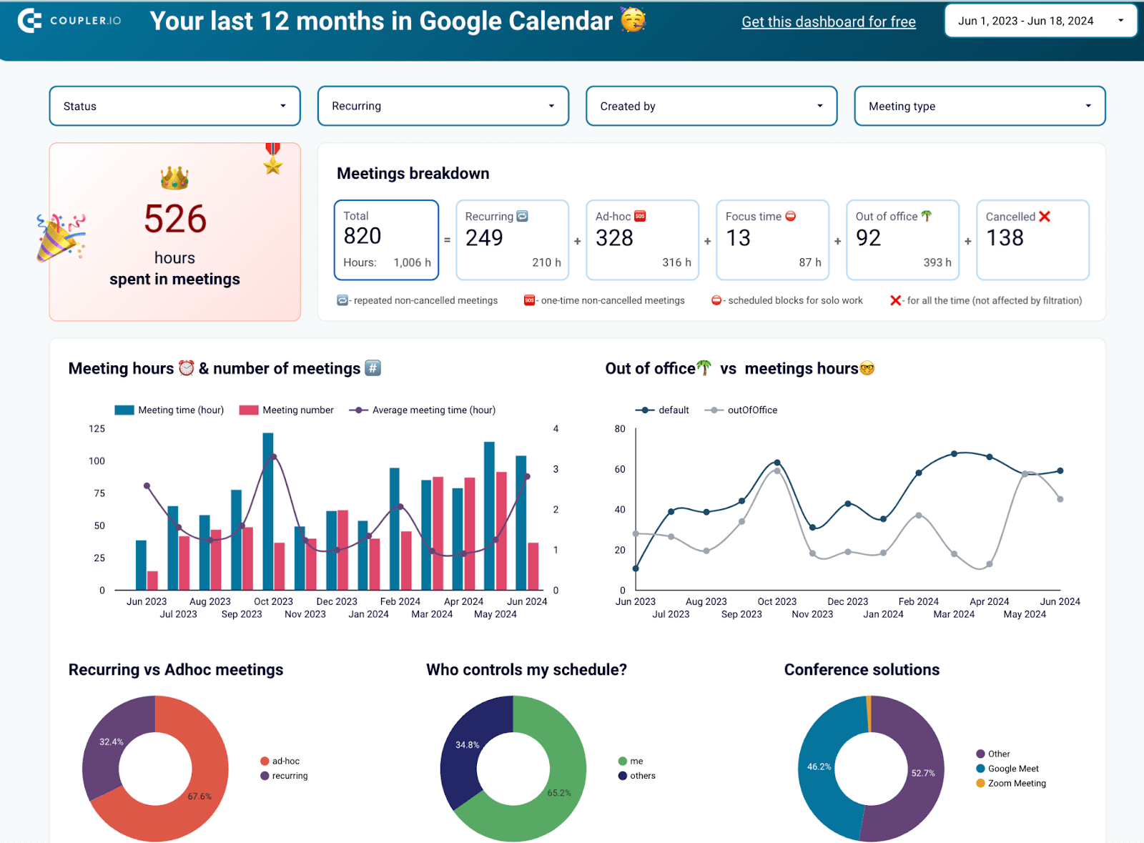Select the Recurring 249 card
Screen dimensions: 1144x843
(513, 240)
